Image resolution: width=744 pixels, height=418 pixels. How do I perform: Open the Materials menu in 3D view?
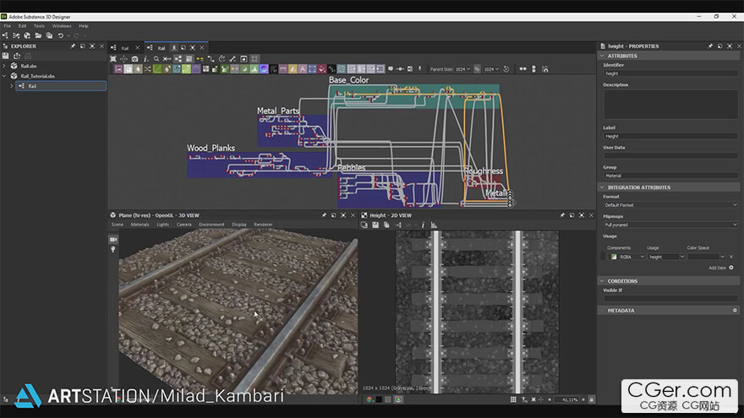(139, 225)
